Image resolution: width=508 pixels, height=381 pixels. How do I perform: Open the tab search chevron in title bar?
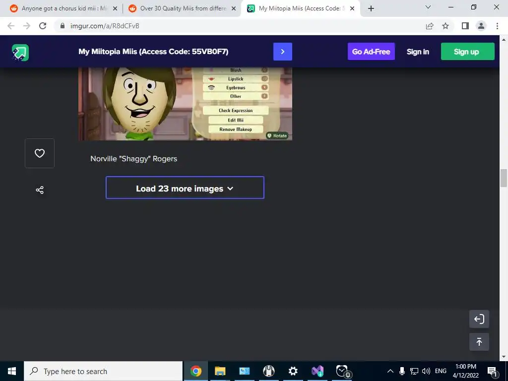point(428,7)
